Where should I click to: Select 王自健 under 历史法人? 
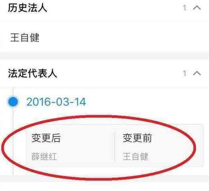pyautogui.click(x=25, y=38)
